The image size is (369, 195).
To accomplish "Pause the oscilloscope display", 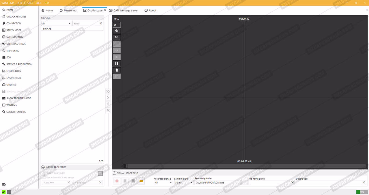I will click(117, 63).
